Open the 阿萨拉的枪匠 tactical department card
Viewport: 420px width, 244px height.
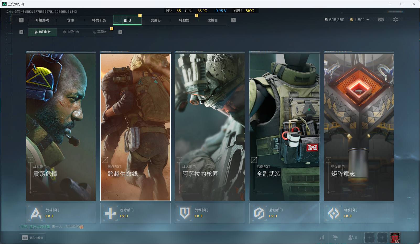coord(210,127)
